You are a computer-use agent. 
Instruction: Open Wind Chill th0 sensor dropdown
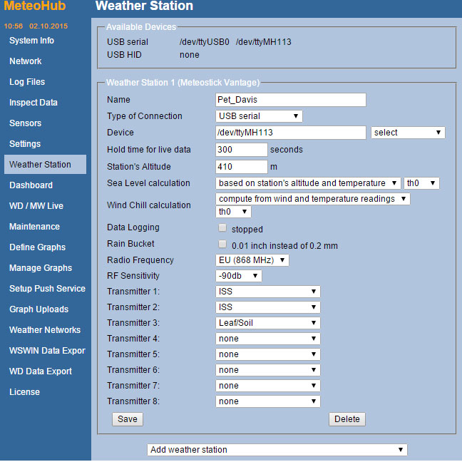pos(233,212)
